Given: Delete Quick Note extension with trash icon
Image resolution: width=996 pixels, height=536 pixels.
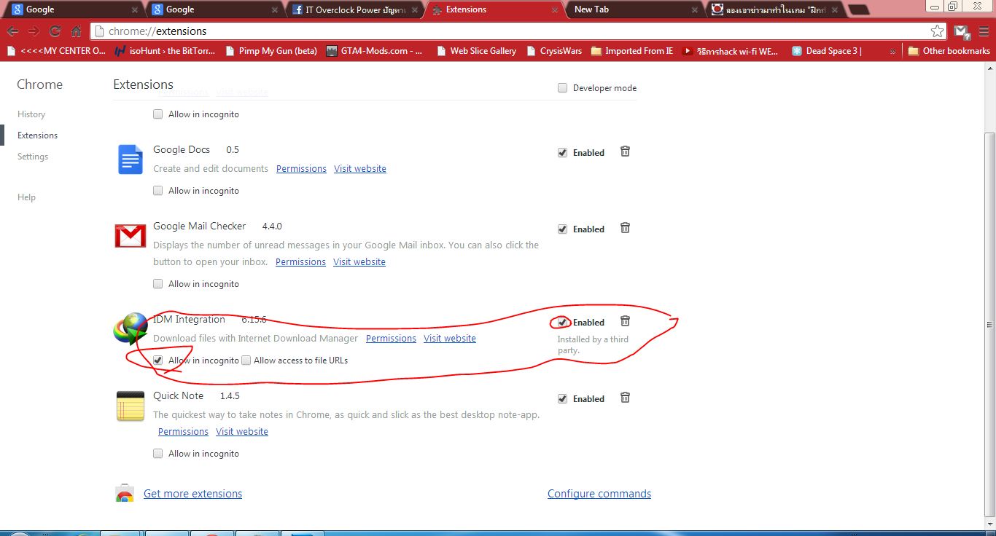Looking at the screenshot, I should pyautogui.click(x=625, y=398).
